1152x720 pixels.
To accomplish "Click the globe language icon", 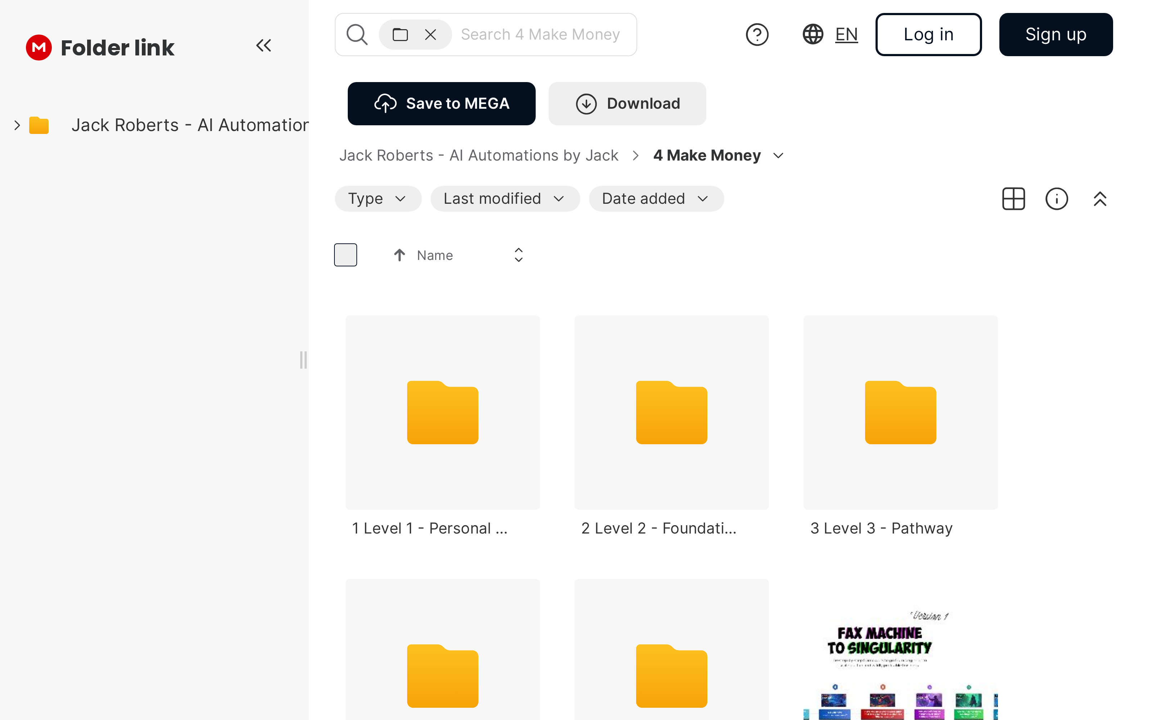I will coord(813,34).
